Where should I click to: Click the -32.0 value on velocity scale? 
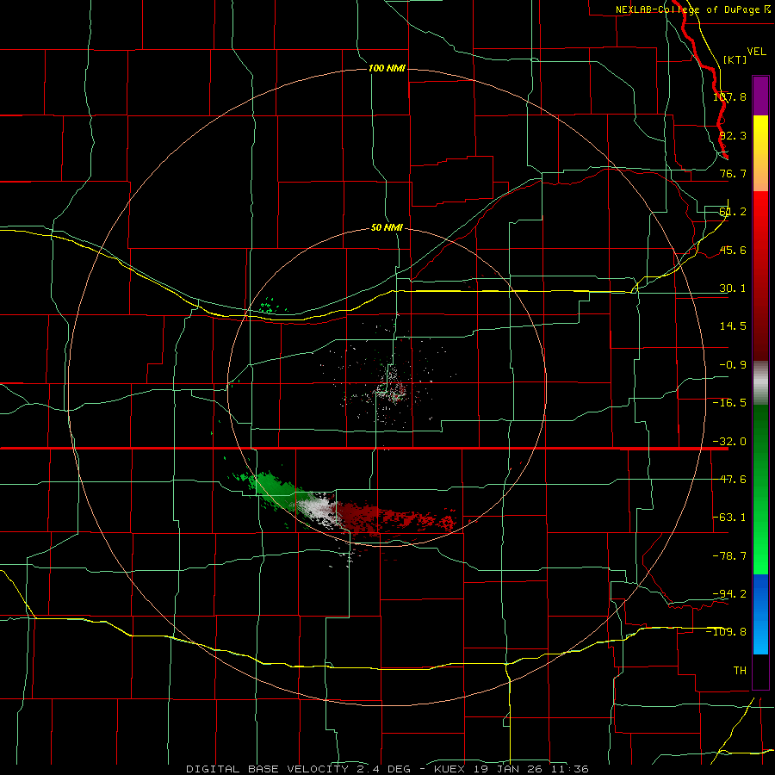click(x=729, y=442)
